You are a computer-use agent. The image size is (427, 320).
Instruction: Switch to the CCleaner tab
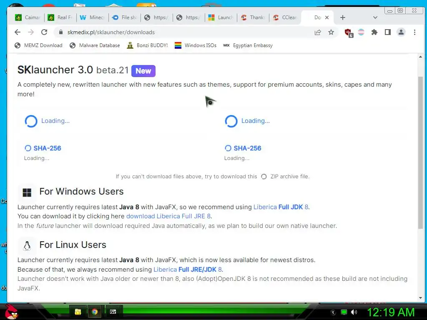(285, 17)
